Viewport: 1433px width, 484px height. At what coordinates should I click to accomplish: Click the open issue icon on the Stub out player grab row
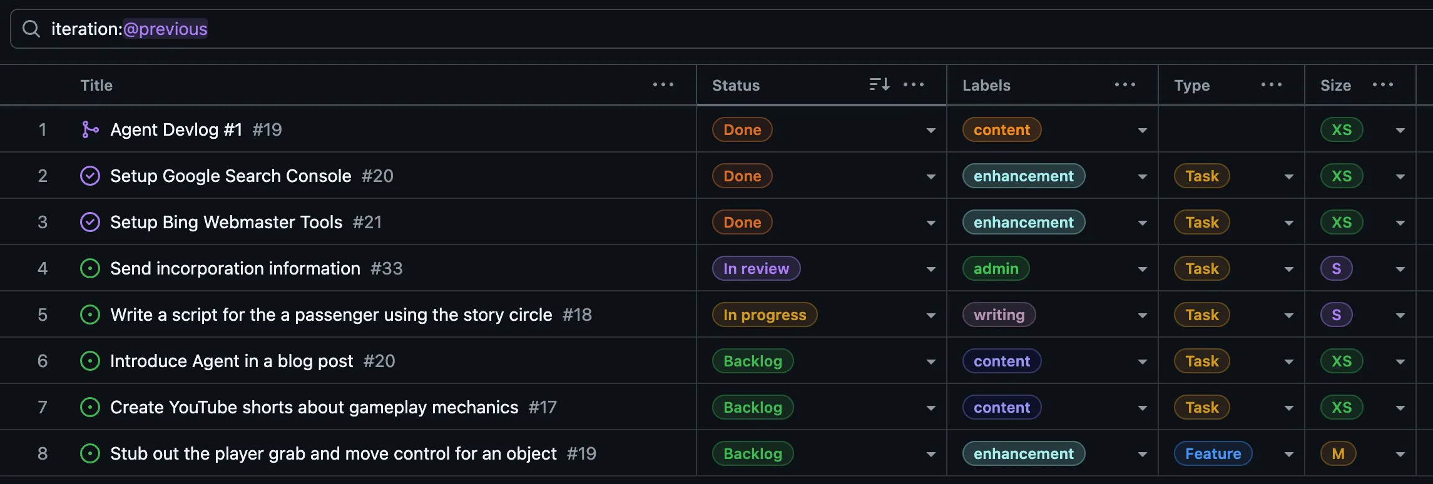90,453
